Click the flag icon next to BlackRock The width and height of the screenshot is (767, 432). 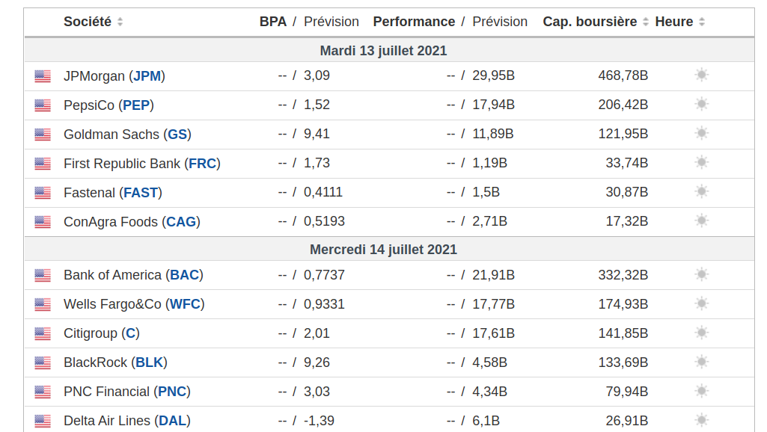click(43, 362)
